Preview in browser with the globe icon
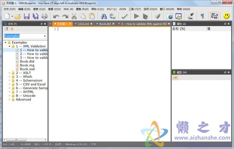 point(169,16)
